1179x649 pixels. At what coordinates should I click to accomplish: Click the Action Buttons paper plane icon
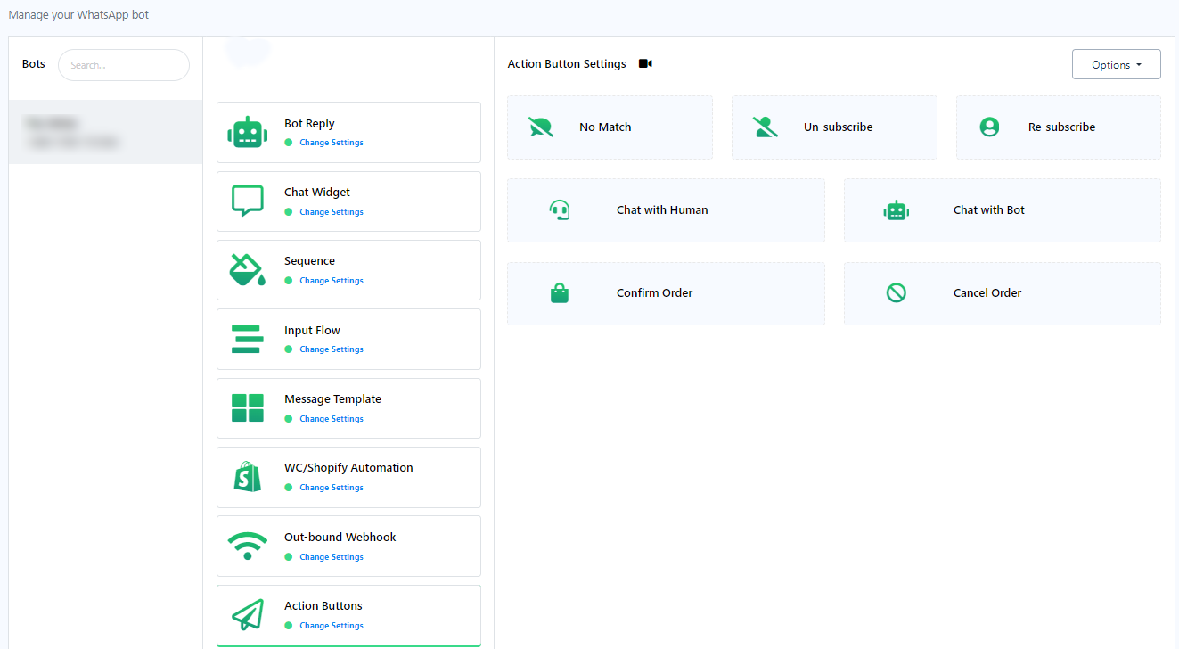pyautogui.click(x=247, y=615)
